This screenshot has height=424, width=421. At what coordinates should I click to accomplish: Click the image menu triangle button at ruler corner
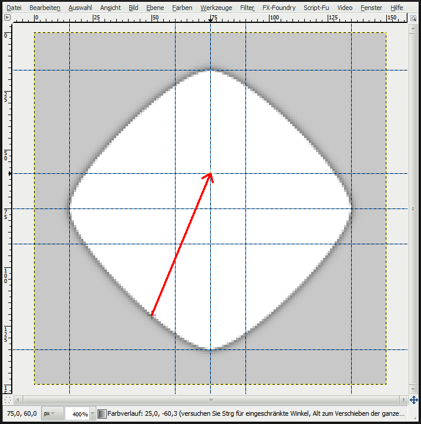7,18
